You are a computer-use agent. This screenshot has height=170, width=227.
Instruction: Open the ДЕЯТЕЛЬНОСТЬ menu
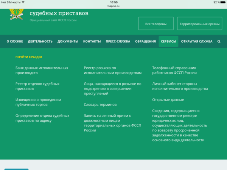point(40,42)
